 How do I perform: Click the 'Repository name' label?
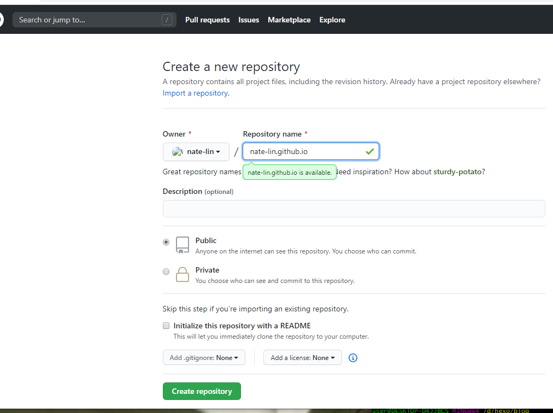[x=272, y=134]
